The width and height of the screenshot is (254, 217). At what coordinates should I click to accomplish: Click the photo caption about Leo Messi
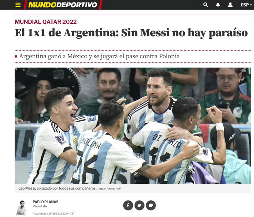pos(57,188)
